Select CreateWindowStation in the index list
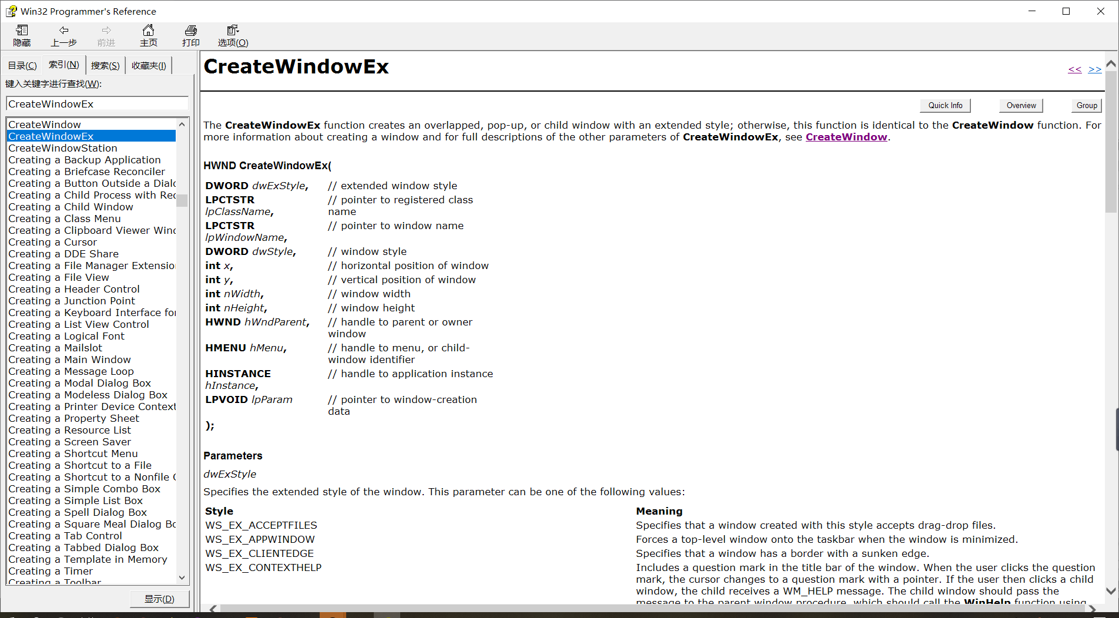Viewport: 1119px width, 618px height. click(63, 148)
